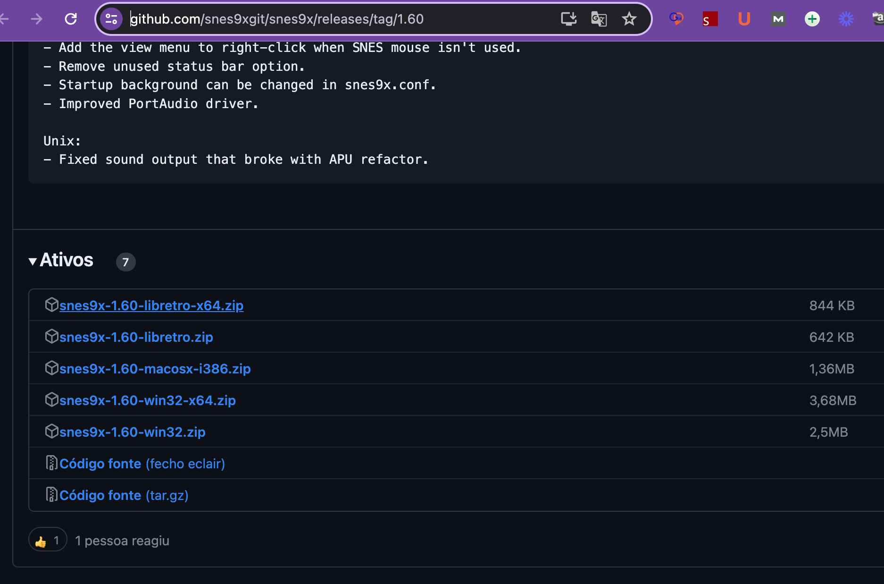Open the blue starburst browser extension
This screenshot has width=884, height=584.
point(846,19)
